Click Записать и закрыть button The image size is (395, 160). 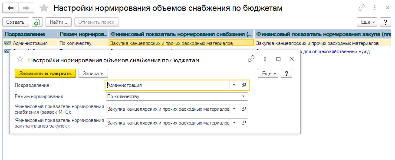tap(45, 74)
